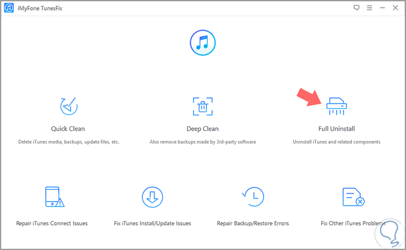406x250 pixels.
Task: Select the Full Uninstall label
Action: (x=336, y=129)
